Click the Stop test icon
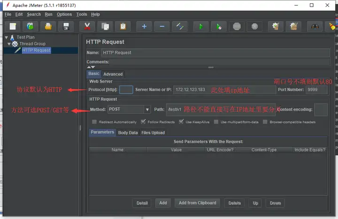Screen dimensions: 338x219 [x=237, y=26]
